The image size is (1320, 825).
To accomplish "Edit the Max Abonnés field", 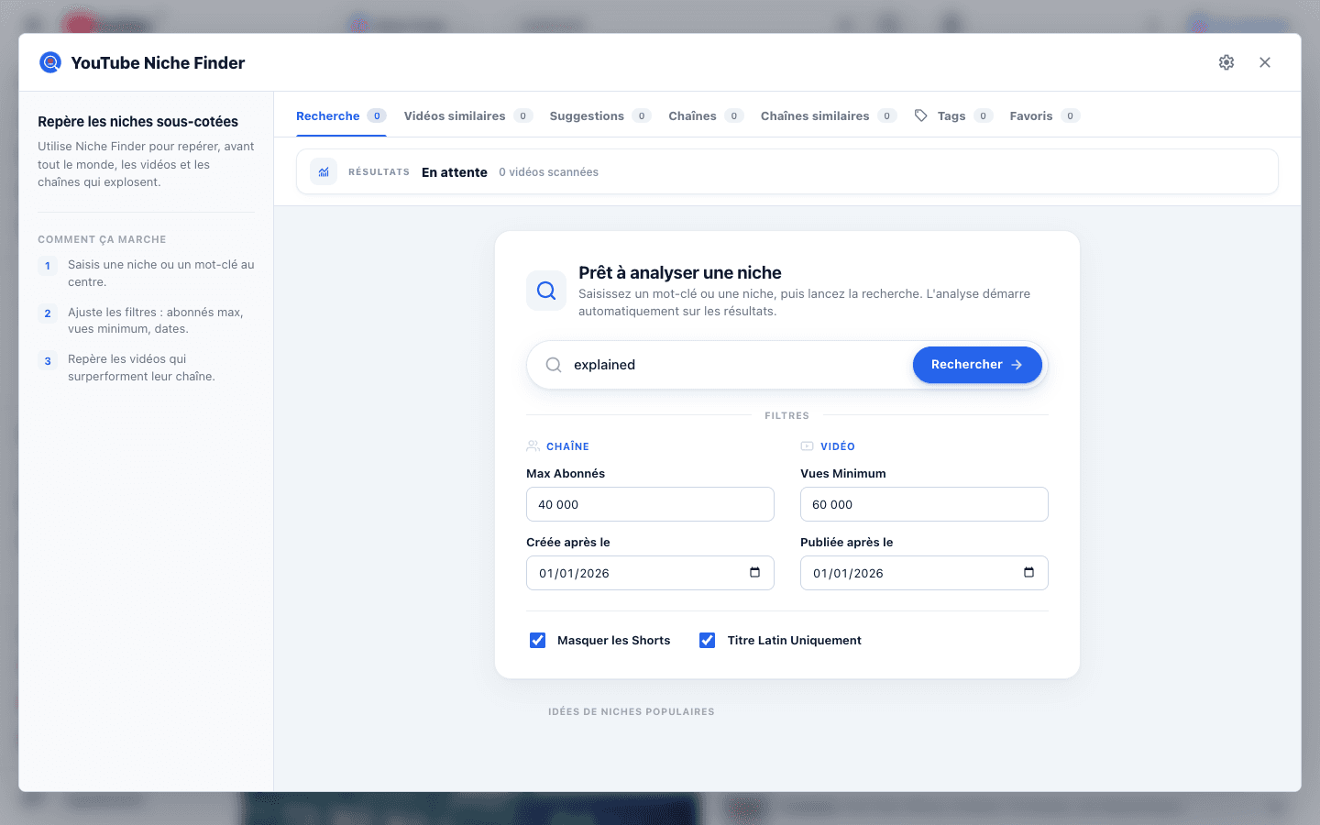I will tap(650, 504).
